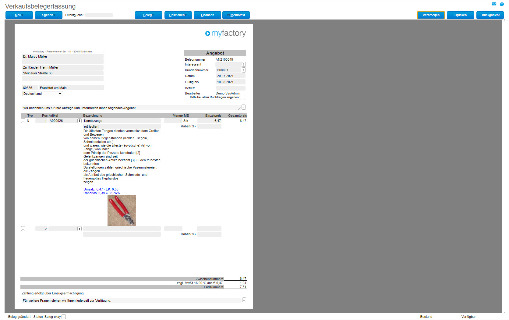Click the Bezeichnung column header
The height and width of the screenshot is (320, 509).
tap(93, 116)
